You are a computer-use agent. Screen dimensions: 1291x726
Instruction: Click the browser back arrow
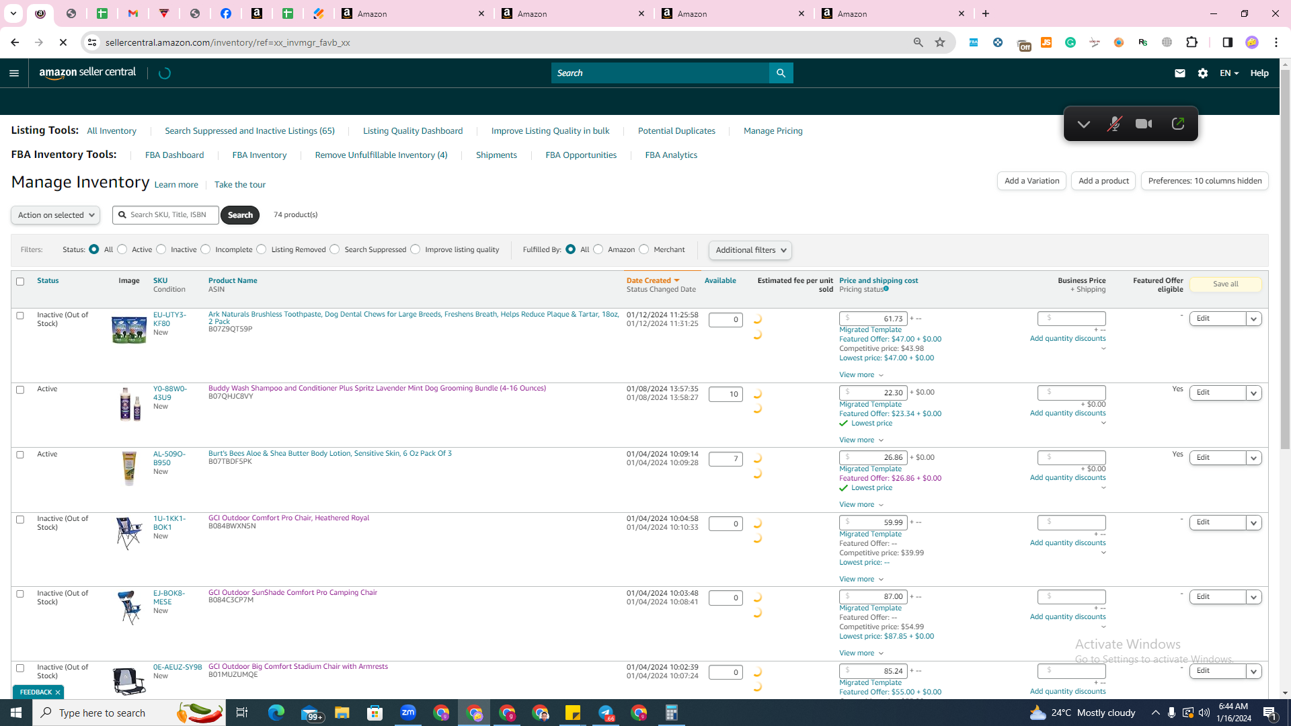(15, 42)
